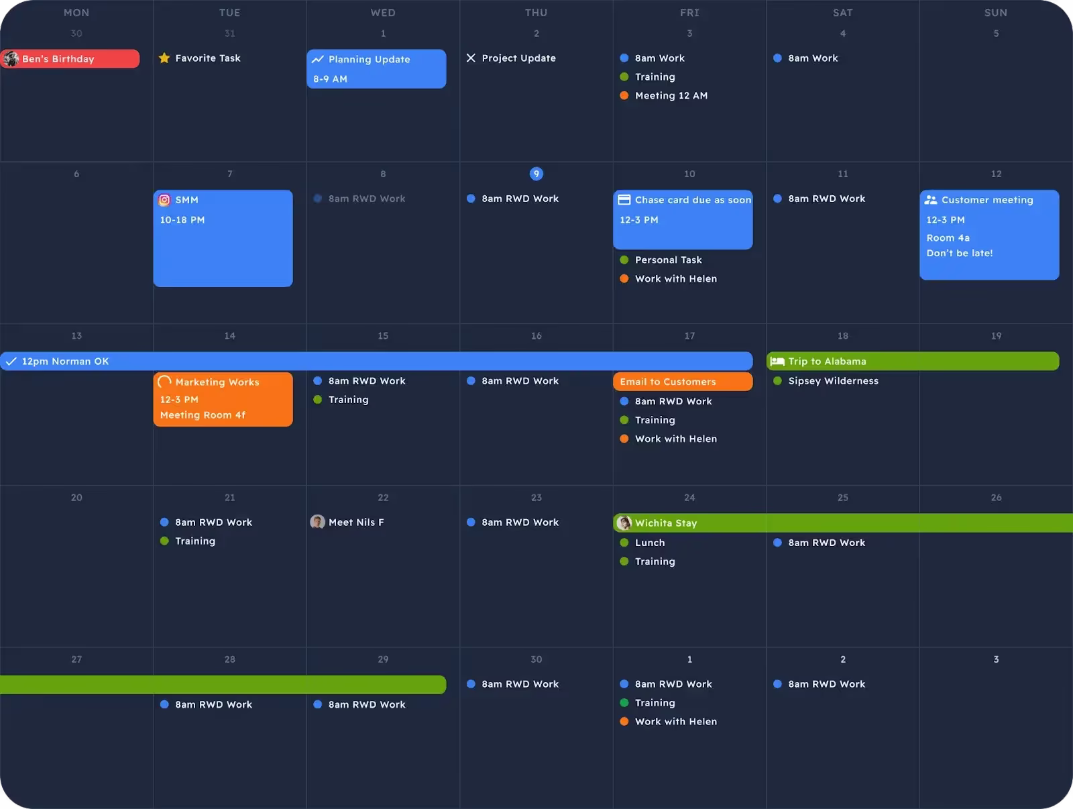The width and height of the screenshot is (1073, 809).
Task: Open Sipsey Wilderness event on Saturday 18
Action: (833, 381)
